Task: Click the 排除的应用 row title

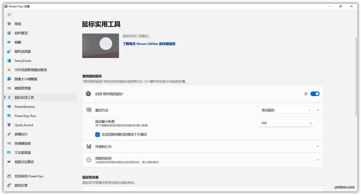Action: (x=103, y=158)
